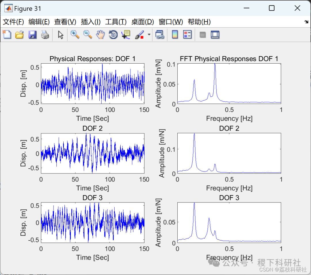Choose the Brush data tool
Screen dimensions: 311x275
[139, 35]
